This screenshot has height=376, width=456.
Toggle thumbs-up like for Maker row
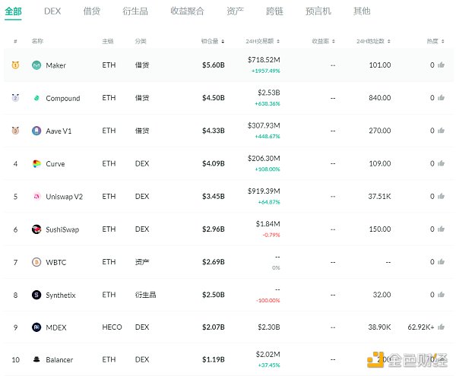(441, 65)
